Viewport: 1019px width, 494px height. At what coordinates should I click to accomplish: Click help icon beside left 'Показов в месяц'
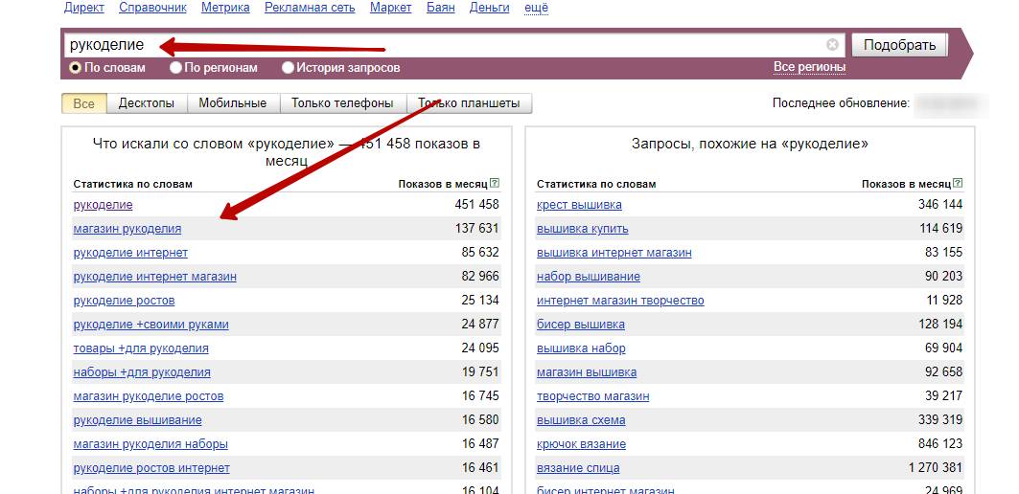point(495,184)
